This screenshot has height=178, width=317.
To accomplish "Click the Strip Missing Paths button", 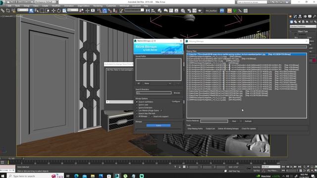I will coord(195,129).
